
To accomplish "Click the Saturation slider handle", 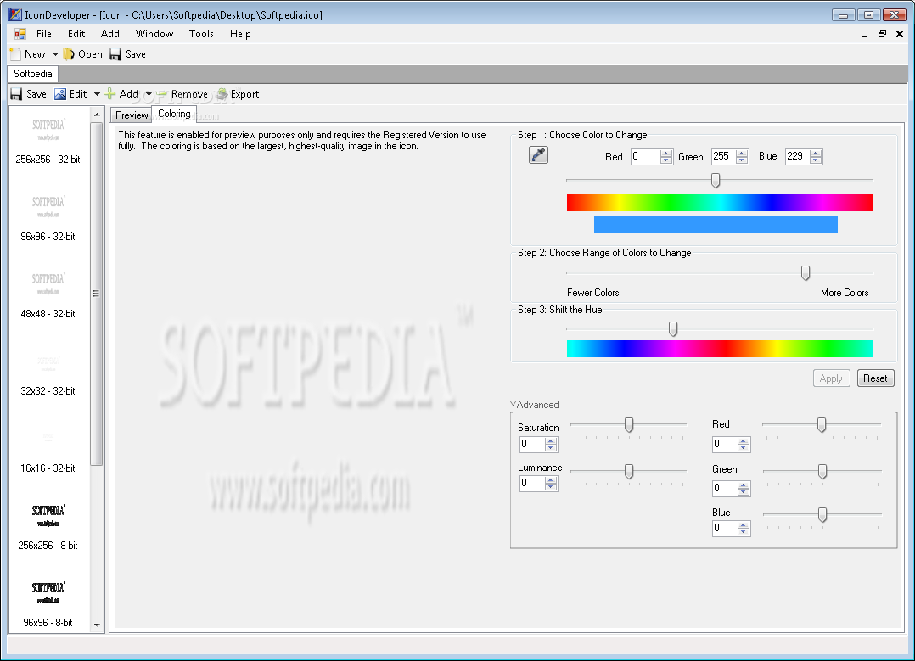I will point(629,425).
